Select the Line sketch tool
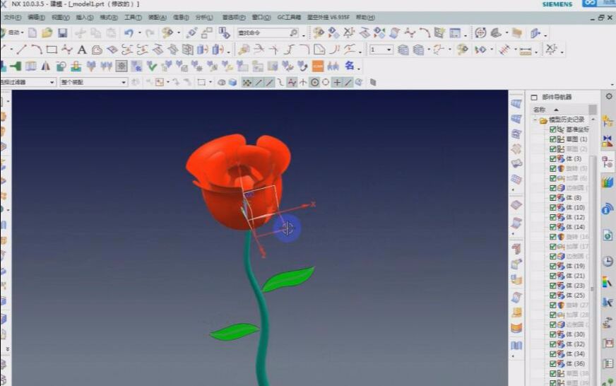Image resolution: width=616 pixels, height=386 pixels. 22,49
